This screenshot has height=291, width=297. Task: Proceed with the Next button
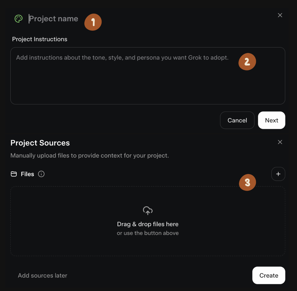[x=271, y=120]
